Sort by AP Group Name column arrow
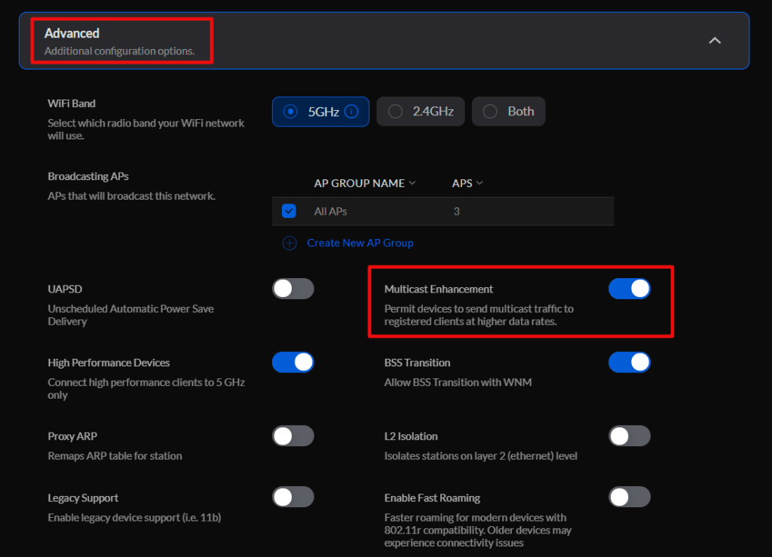The width and height of the screenshot is (772, 557). point(412,183)
